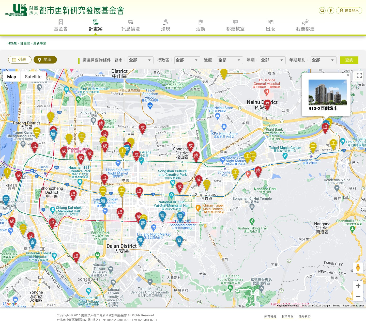Toggle fullscreen map view
The width and height of the screenshot is (366, 326).
point(359,75)
